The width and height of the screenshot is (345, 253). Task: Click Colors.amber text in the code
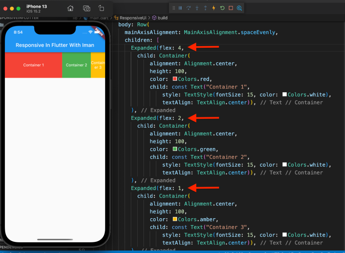[x=197, y=219]
